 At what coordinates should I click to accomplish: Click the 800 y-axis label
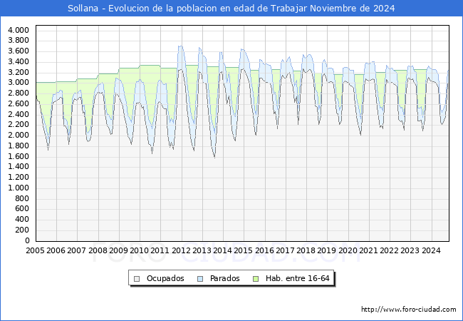22,198
